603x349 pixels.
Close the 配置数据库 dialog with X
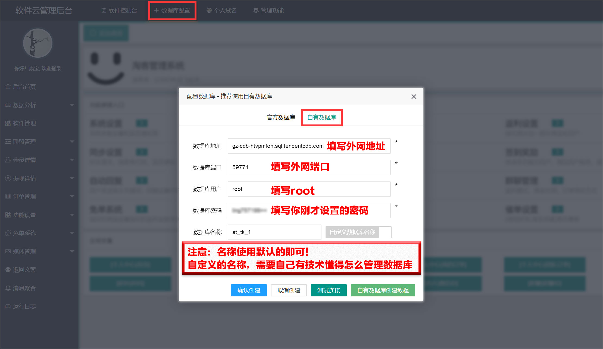click(x=414, y=97)
